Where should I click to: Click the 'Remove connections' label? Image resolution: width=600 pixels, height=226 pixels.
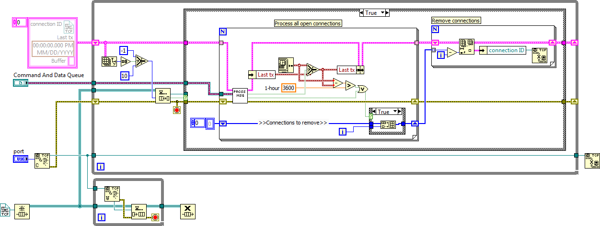pos(456,21)
